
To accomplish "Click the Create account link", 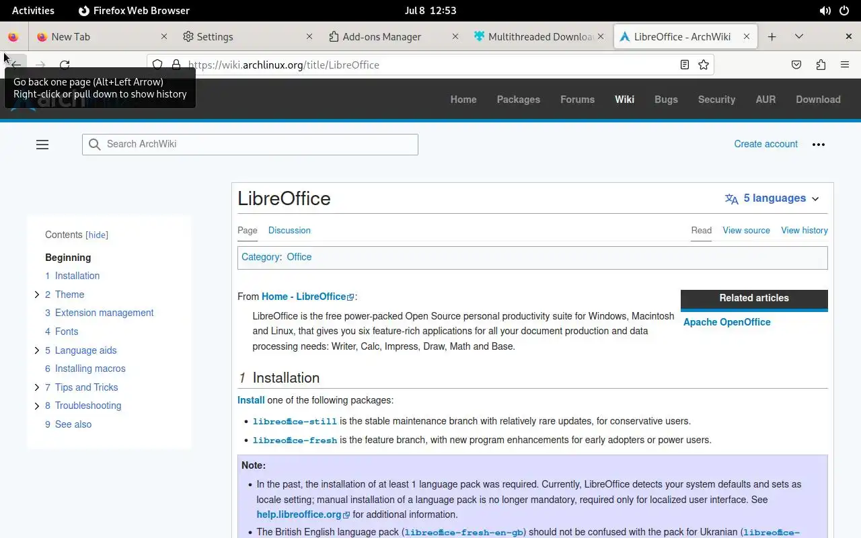I will 765,144.
